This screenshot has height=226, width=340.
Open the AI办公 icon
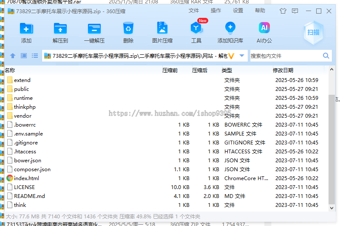coord(264,28)
